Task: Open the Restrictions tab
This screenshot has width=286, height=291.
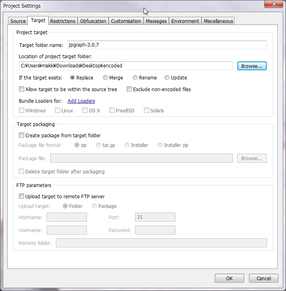Action: tap(63, 21)
